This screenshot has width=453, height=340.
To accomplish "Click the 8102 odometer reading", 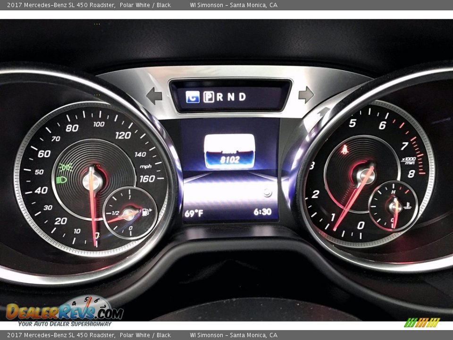I will pos(230,160).
